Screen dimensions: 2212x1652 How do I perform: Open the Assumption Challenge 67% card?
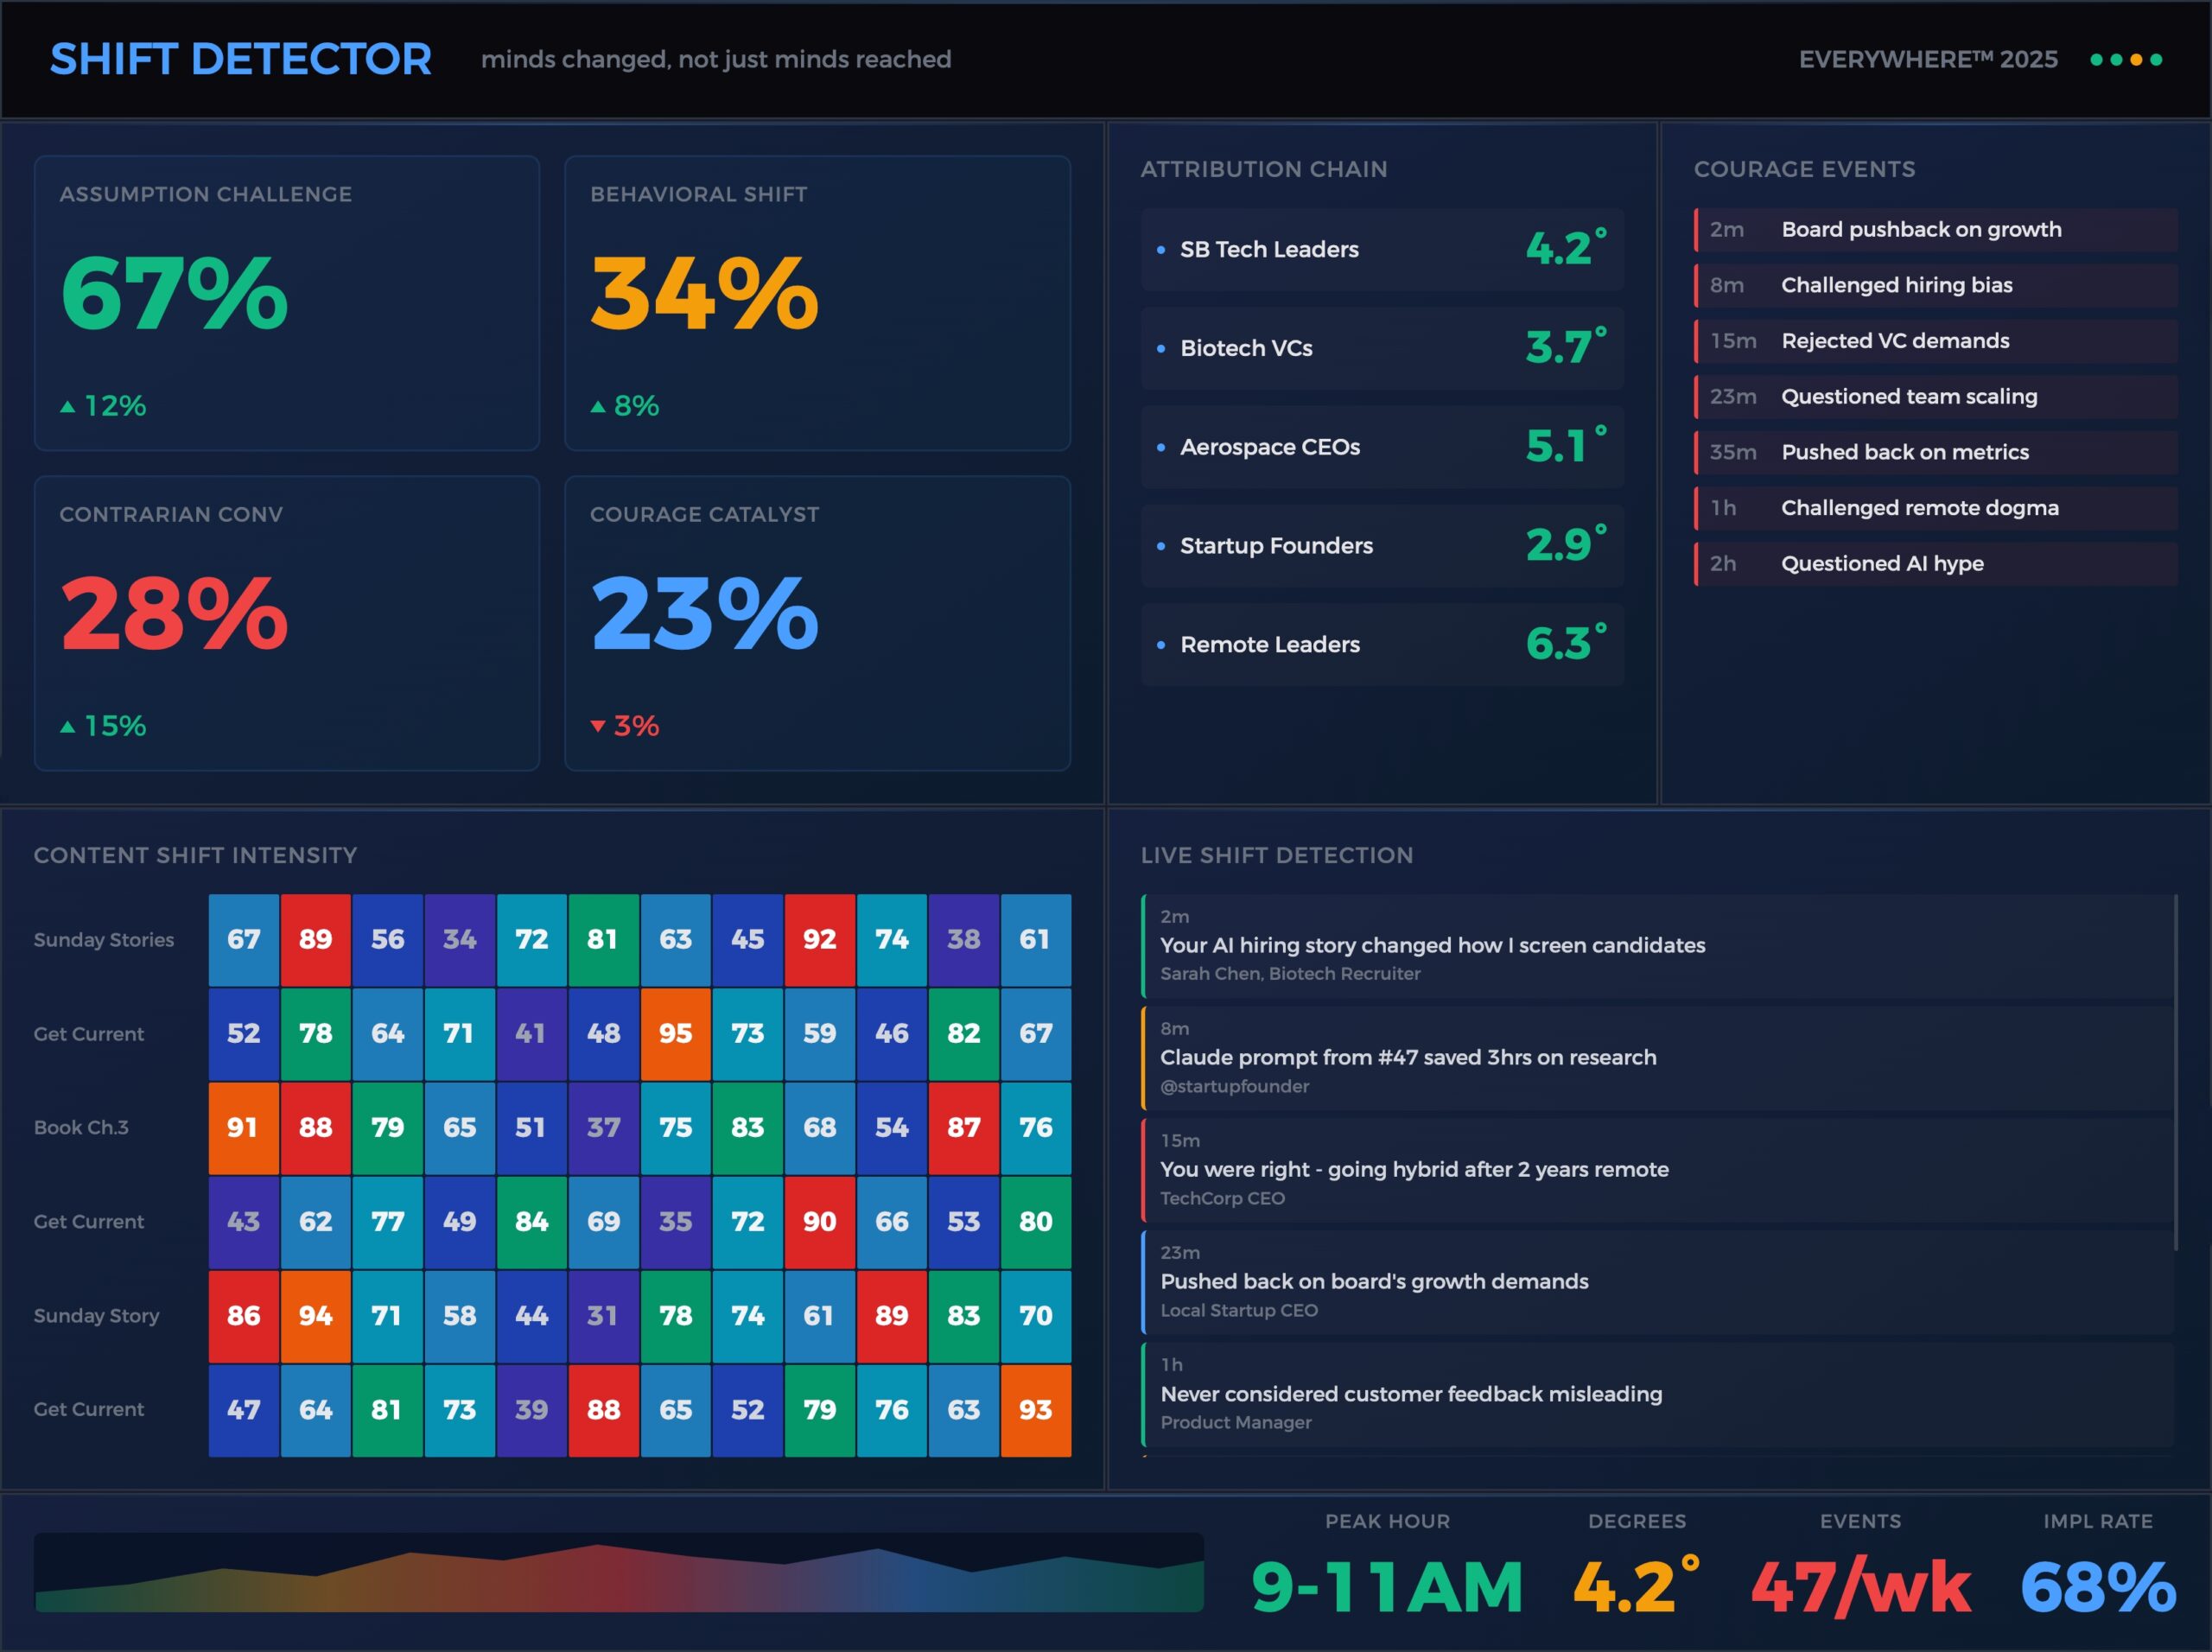[x=287, y=303]
